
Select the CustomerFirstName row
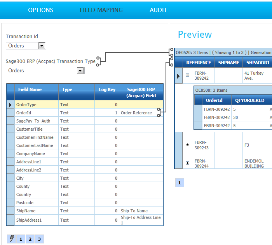coord(35,137)
